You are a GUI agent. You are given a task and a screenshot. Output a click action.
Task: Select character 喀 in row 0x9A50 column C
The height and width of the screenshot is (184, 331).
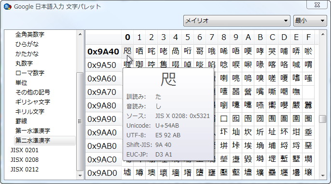point(272,65)
